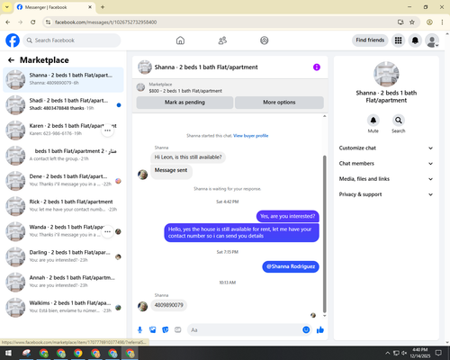The image size is (450, 360).
Task: Attach a photo or file icon
Action: 153,330
